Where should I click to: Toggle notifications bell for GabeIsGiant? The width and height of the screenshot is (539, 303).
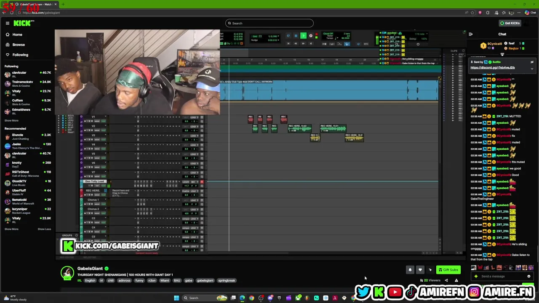click(410, 270)
